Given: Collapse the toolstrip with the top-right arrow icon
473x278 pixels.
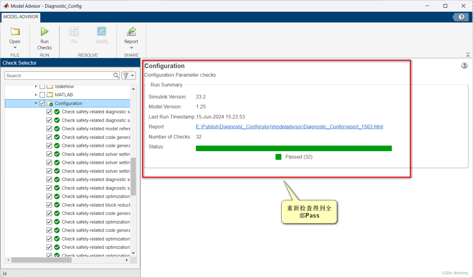Looking at the screenshot, I should (468, 55).
